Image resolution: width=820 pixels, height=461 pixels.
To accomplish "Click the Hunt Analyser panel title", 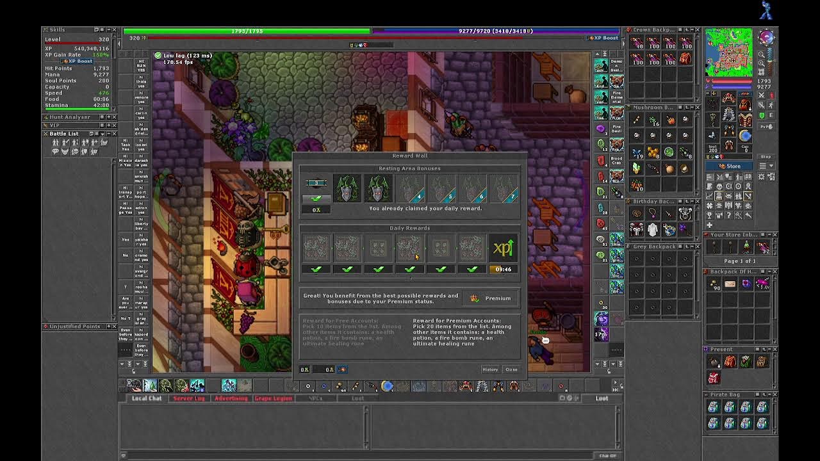I will 70,117.
